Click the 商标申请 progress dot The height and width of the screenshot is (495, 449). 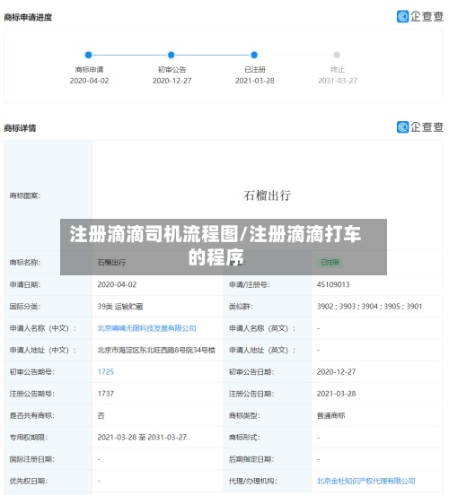pyautogui.click(x=89, y=55)
